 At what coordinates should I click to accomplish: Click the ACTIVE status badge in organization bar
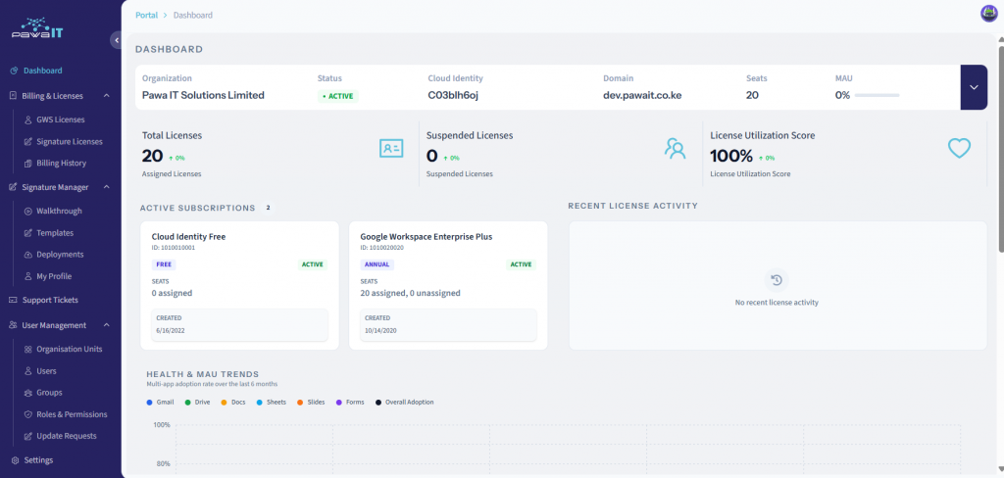(x=338, y=96)
